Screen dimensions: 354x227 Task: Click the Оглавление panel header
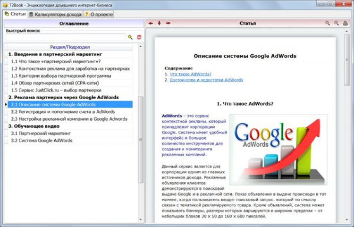point(74,24)
